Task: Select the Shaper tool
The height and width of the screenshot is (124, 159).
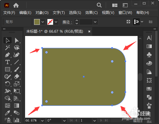Action: [8, 77]
